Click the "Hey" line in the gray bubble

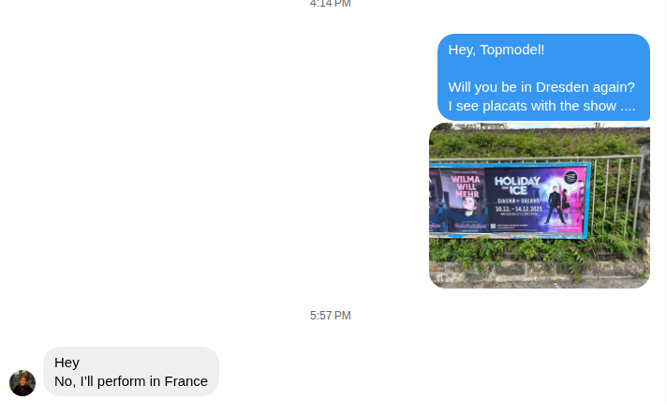67,363
